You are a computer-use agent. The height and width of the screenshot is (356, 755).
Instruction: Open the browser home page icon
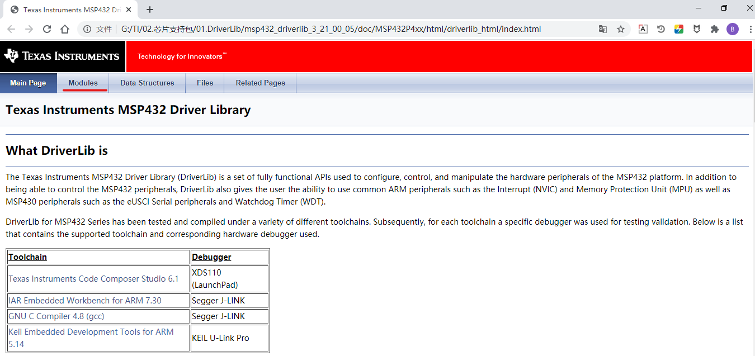pyautogui.click(x=65, y=29)
